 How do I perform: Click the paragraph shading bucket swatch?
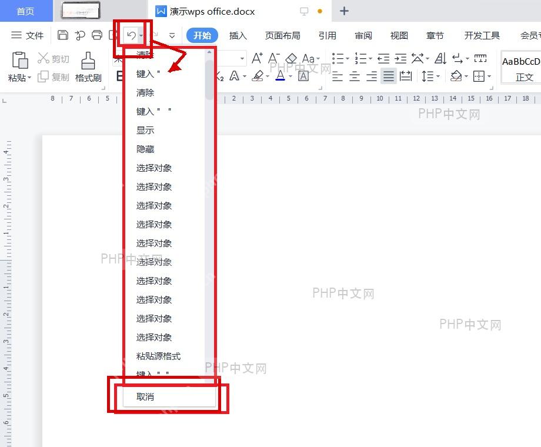tap(456, 76)
